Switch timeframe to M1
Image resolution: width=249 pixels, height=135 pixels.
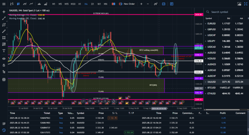[x=54, y=4]
